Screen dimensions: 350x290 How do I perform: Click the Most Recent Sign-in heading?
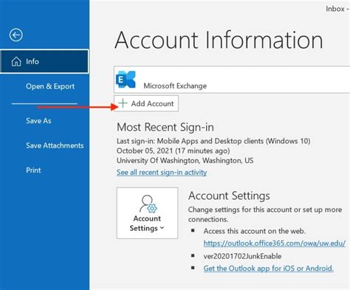click(x=165, y=128)
